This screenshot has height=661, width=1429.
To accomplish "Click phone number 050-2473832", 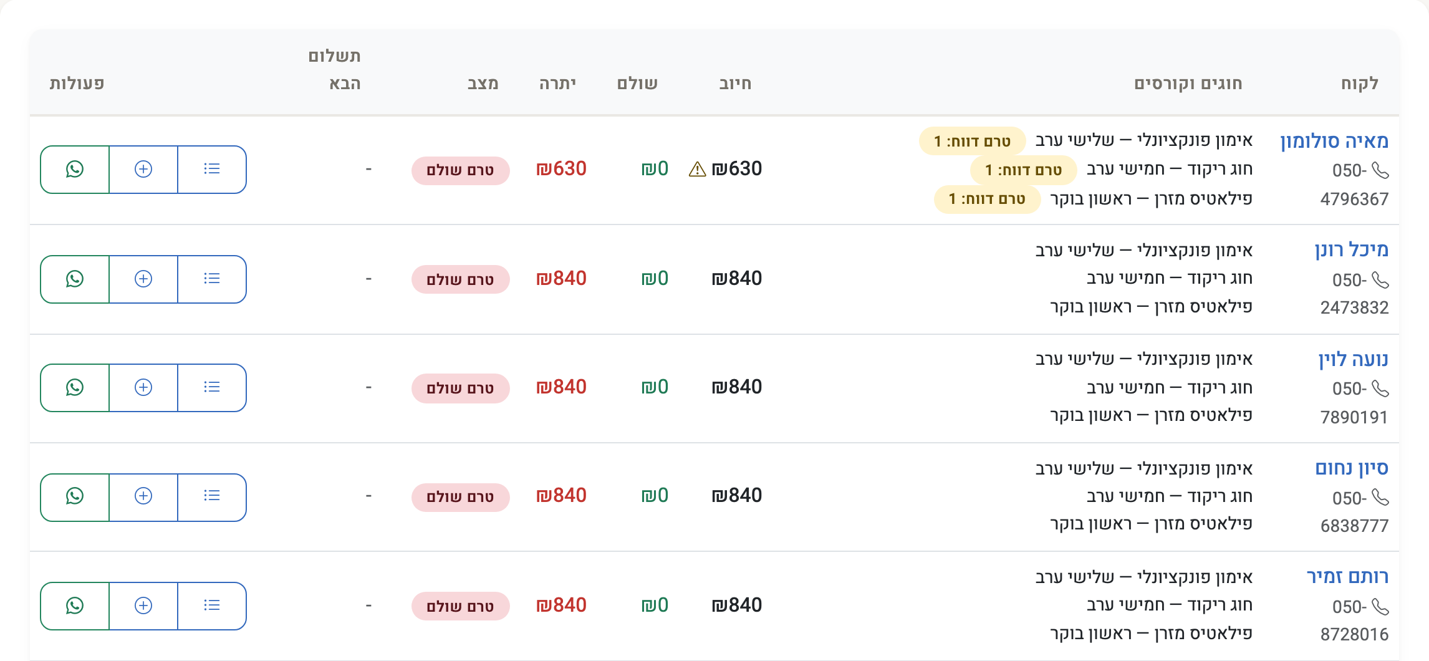I will [1354, 294].
